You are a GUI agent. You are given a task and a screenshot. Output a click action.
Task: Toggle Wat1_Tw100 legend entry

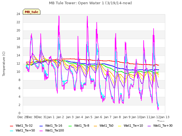click(52, 130)
